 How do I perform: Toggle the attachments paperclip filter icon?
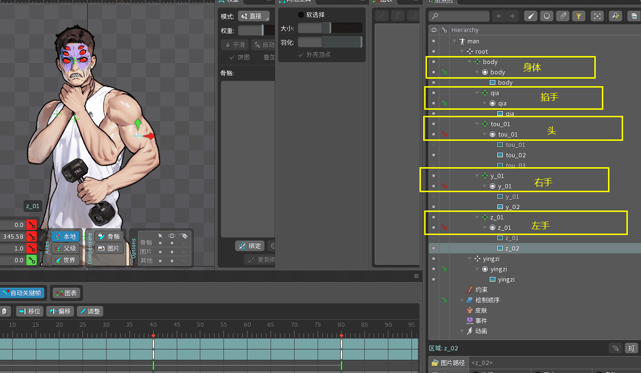click(x=562, y=16)
